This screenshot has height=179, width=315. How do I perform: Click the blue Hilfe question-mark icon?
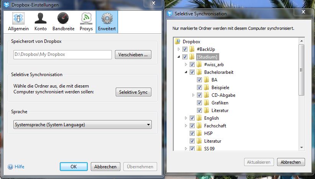coord(10,167)
